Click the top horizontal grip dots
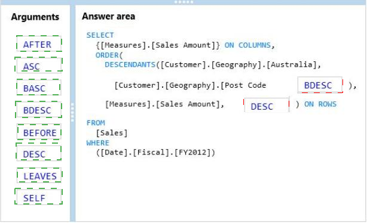The height and width of the screenshot is (223, 367). click(183, 2)
